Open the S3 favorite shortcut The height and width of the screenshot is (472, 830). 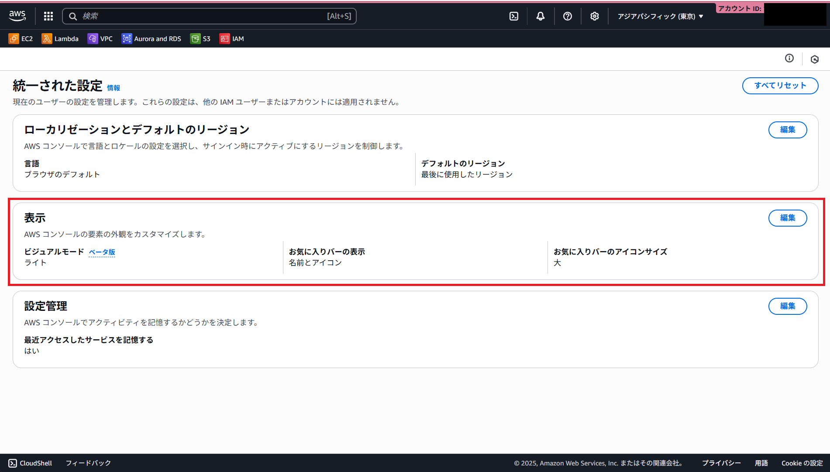pyautogui.click(x=200, y=39)
